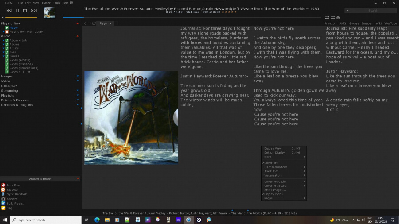Open the AMG link

point(343,23)
